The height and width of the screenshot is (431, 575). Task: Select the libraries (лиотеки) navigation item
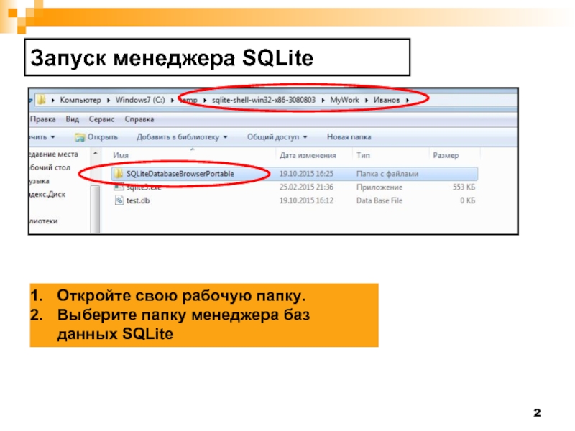click(x=43, y=221)
